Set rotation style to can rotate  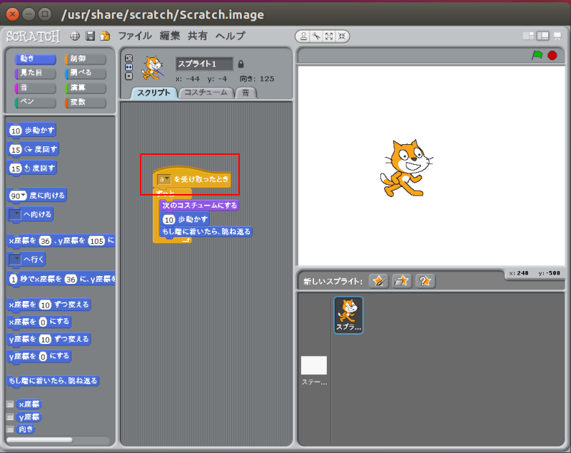[x=129, y=58]
